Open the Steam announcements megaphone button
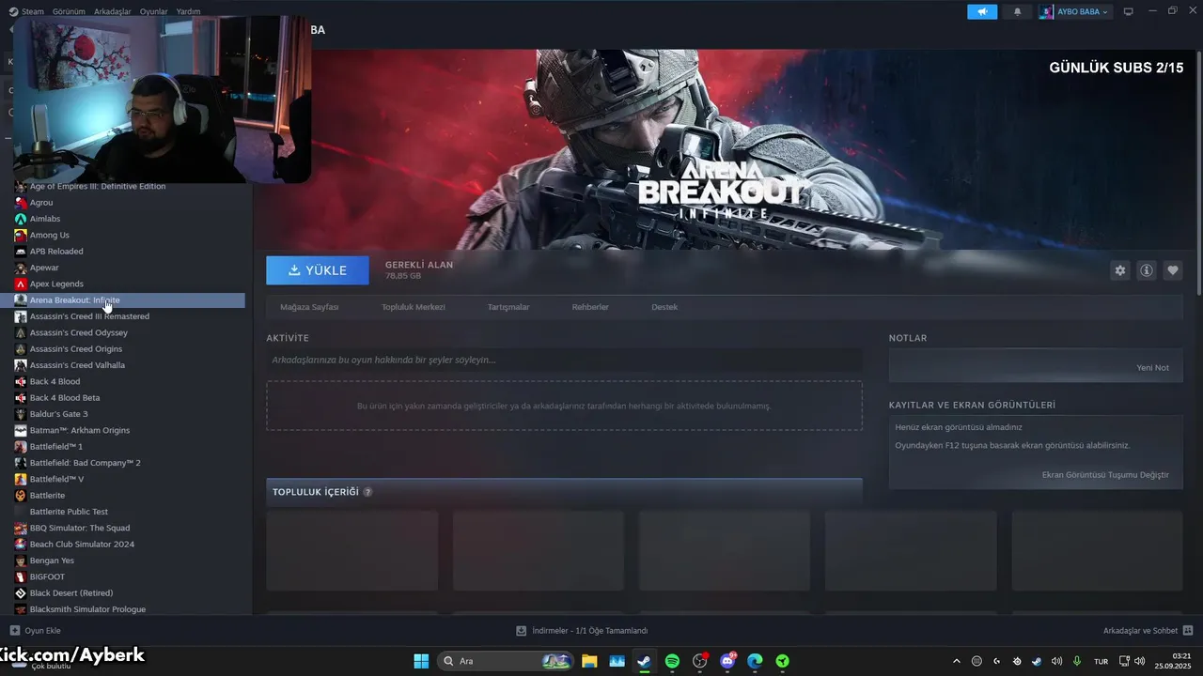1203x676 pixels. point(982,11)
